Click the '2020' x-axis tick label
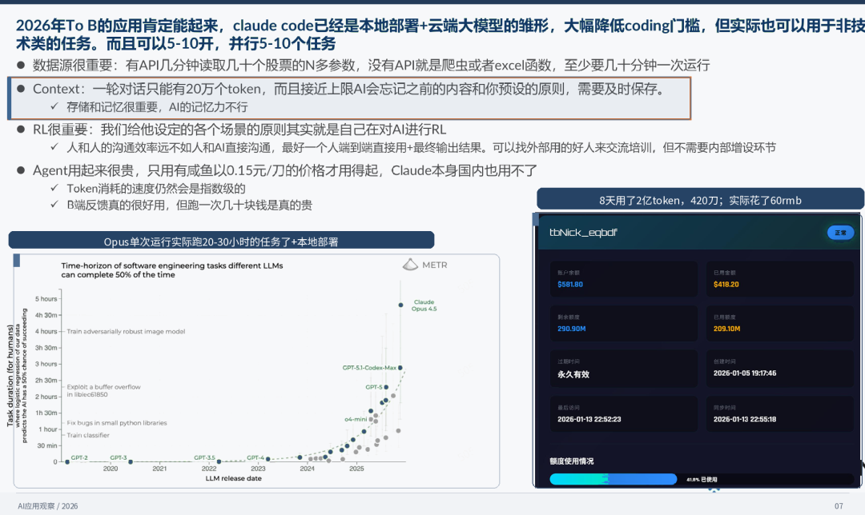The height and width of the screenshot is (515, 865). 111,469
